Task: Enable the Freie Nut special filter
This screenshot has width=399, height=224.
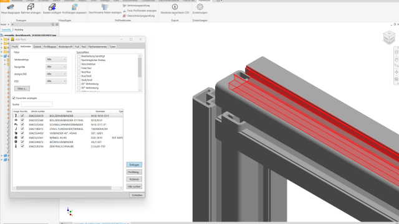Action: click(x=79, y=68)
